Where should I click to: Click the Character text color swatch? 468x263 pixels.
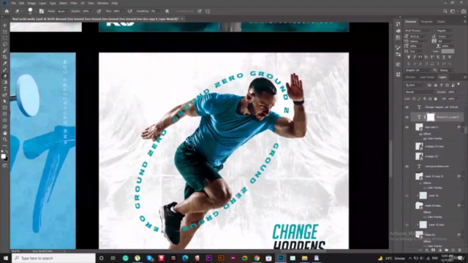pos(448,51)
